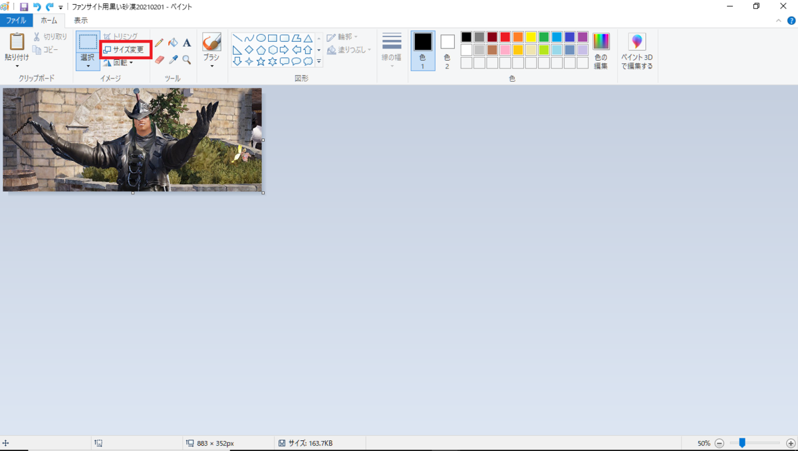
Task: Choose the Four-point star shape
Action: click(249, 62)
